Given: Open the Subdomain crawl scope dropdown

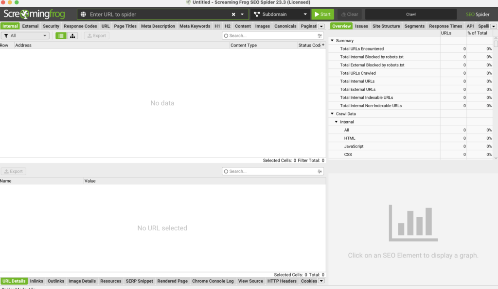Looking at the screenshot, I should coord(280,14).
